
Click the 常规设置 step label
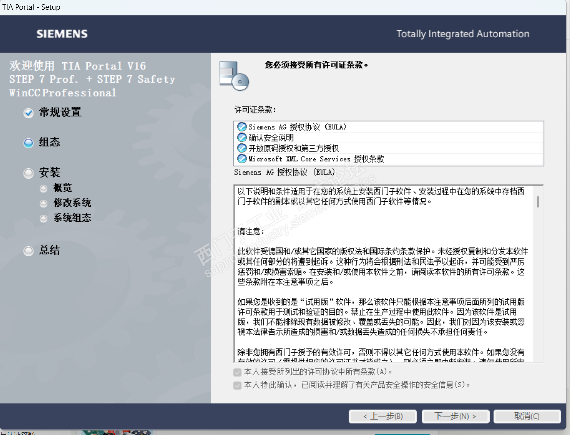point(60,112)
